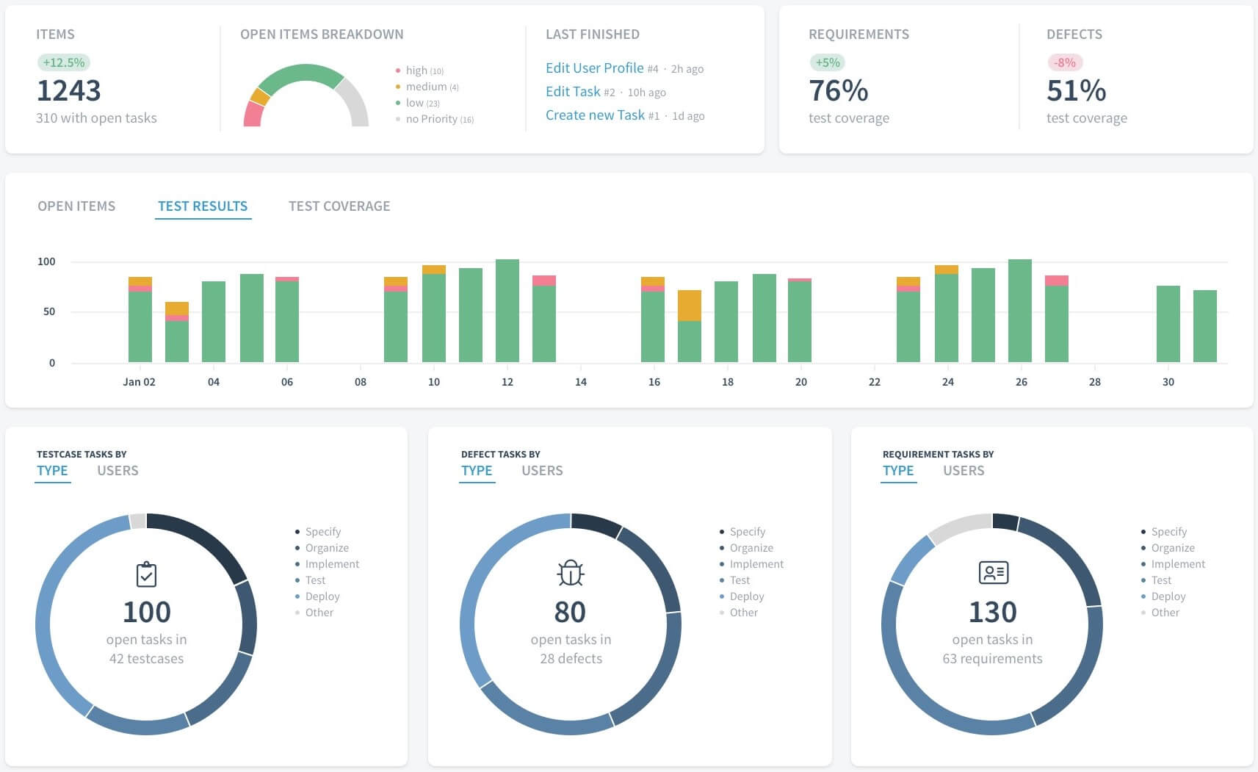The width and height of the screenshot is (1258, 772).
Task: Click Other legend in requirement tasks
Action: 1160,613
